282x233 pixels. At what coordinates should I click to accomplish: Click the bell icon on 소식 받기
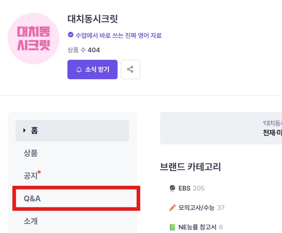point(79,70)
